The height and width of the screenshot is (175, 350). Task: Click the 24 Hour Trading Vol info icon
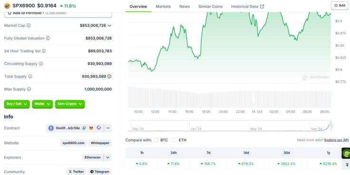tap(44, 51)
